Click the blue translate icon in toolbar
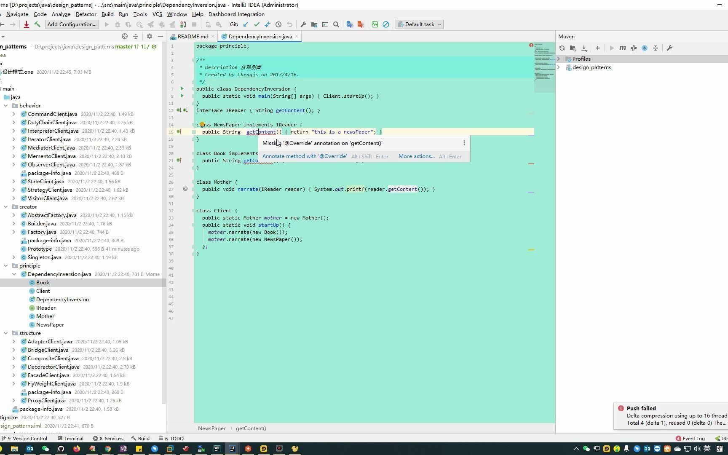Viewport: 728px width, 455px height. [x=350, y=24]
